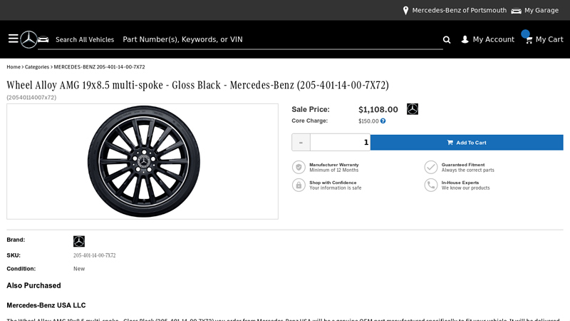Viewport: 570px width, 321px height.
Task: Click the wheel product image
Action: click(x=143, y=161)
